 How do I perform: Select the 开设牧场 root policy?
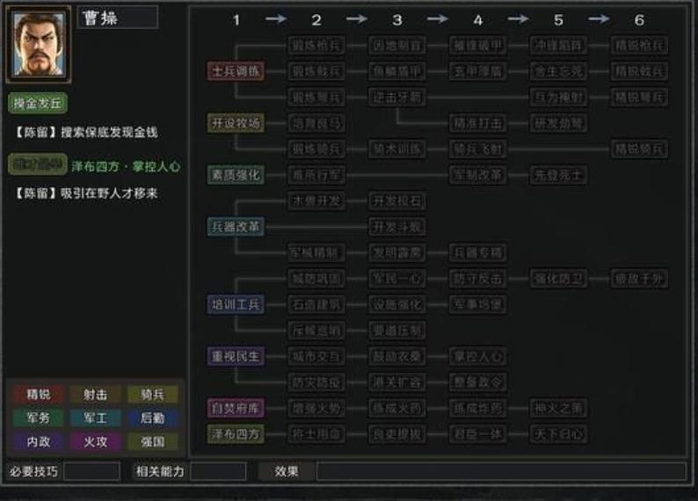[236, 123]
